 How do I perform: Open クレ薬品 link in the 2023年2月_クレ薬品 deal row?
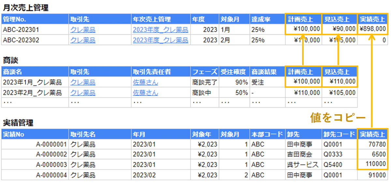(x=83, y=93)
